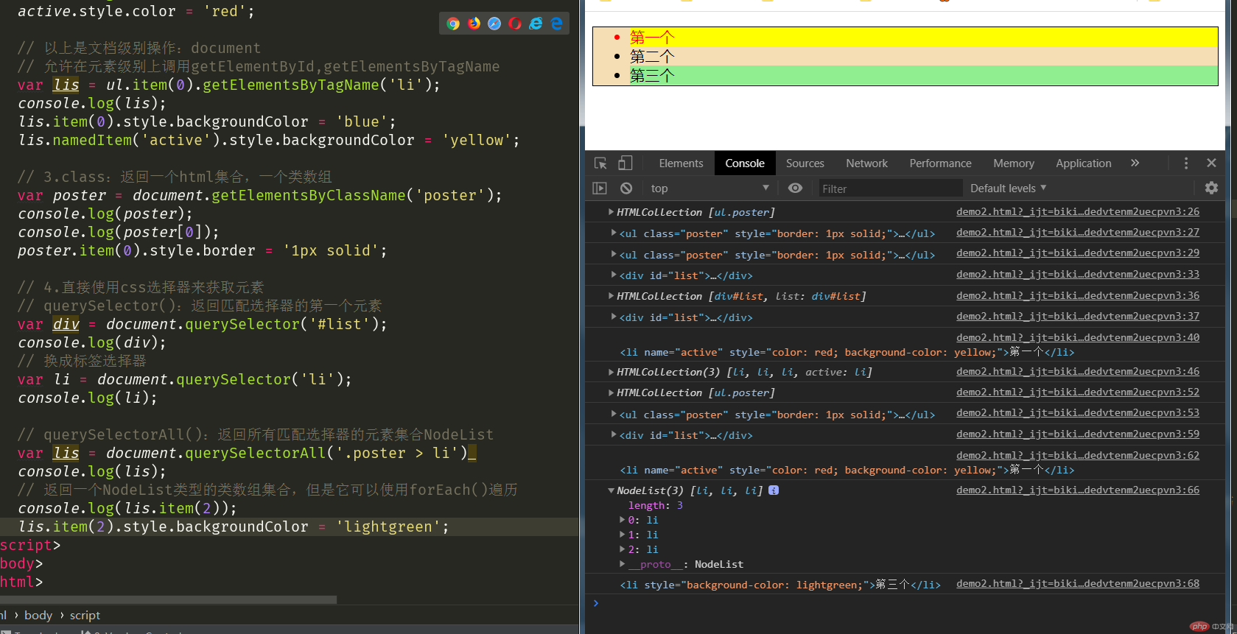The width and height of the screenshot is (1237, 634).
Task: Create live expression eye icon
Action: pos(795,189)
